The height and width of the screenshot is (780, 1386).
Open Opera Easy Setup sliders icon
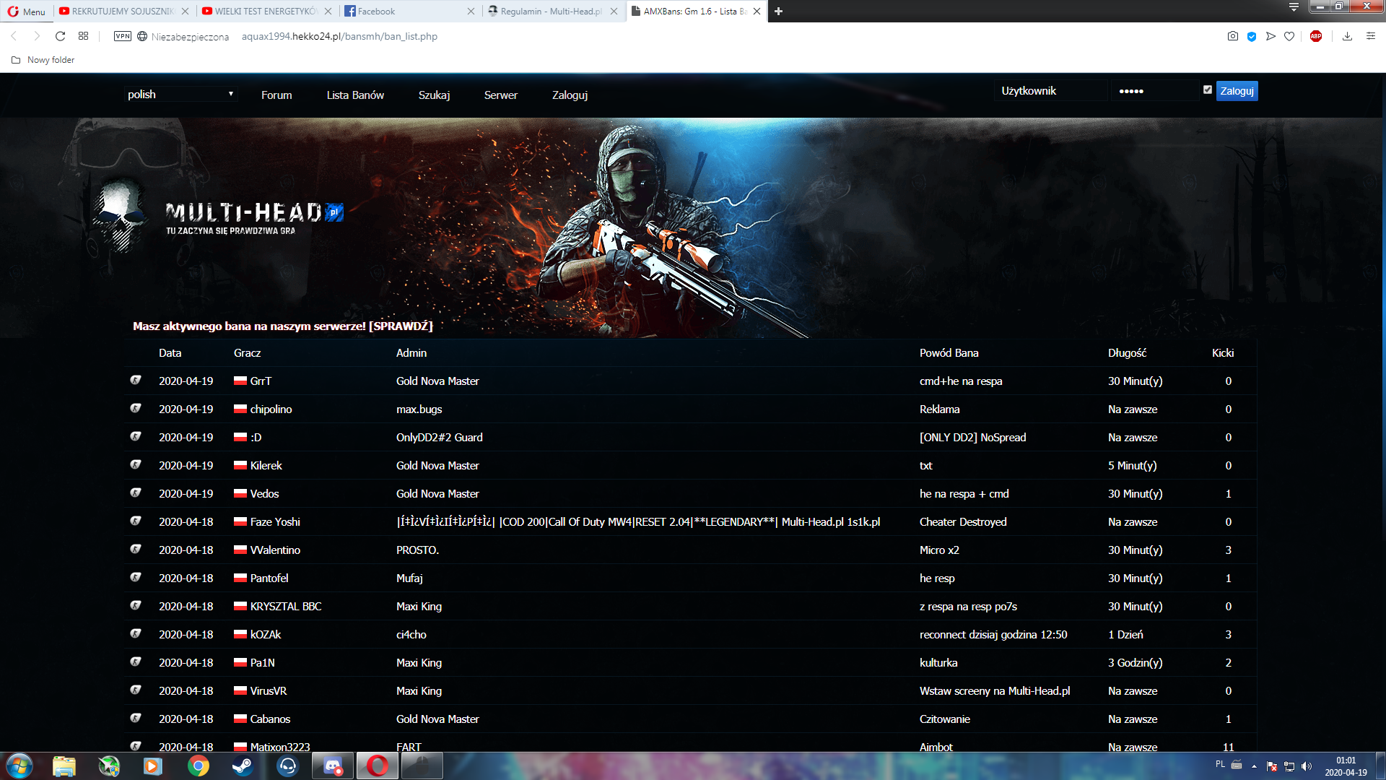click(x=1370, y=36)
